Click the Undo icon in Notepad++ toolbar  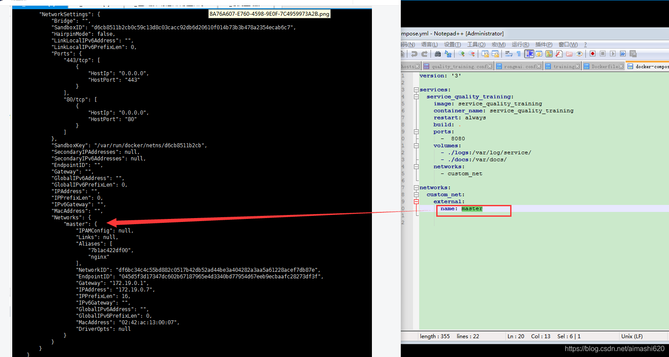click(x=414, y=54)
